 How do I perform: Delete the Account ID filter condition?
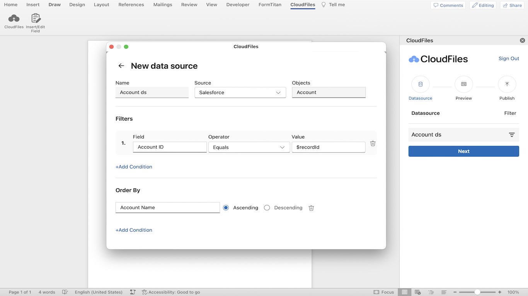click(373, 143)
